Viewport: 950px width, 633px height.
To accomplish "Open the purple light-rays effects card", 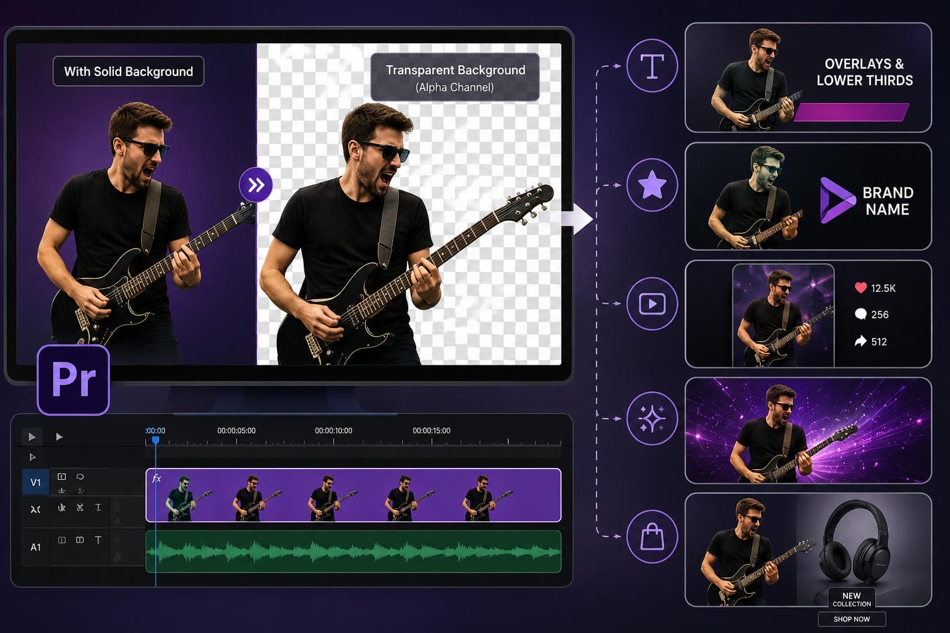I will coord(808,430).
